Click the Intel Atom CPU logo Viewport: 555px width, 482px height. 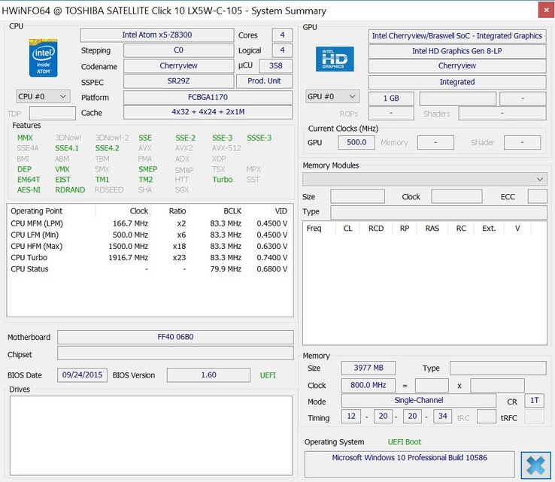point(44,57)
